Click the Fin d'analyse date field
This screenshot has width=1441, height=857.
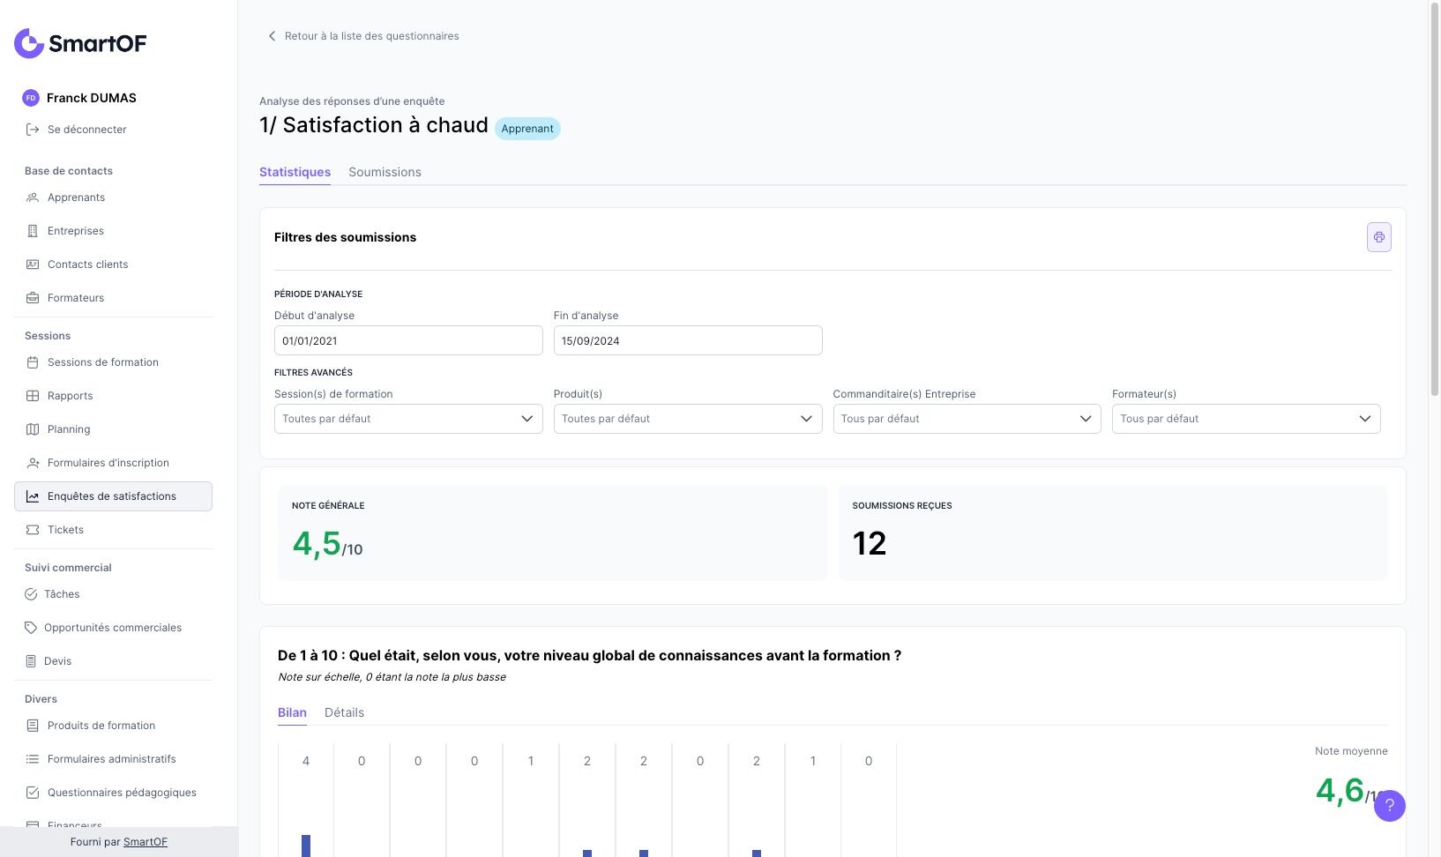pyautogui.click(x=687, y=340)
